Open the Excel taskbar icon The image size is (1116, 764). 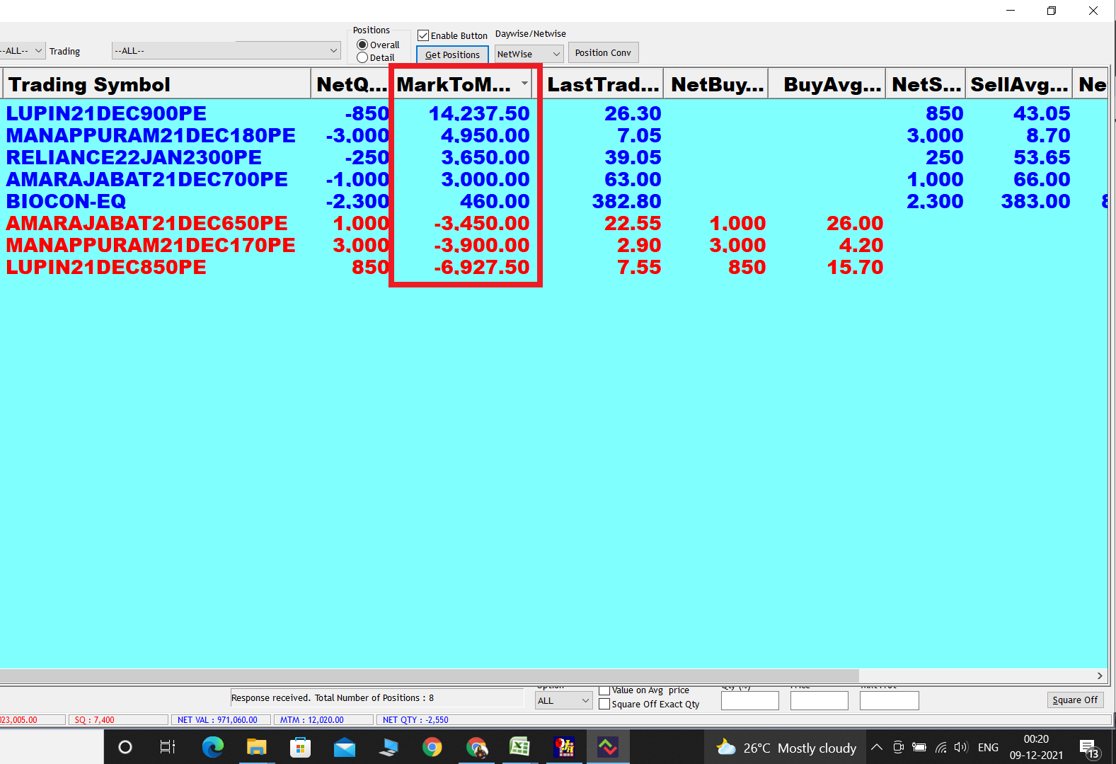click(520, 747)
